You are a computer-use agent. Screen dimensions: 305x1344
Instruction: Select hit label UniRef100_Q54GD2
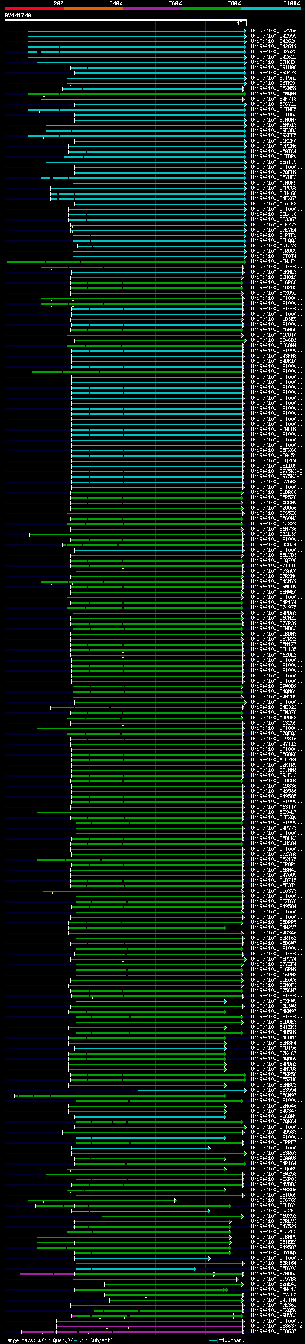[x=274, y=340]
